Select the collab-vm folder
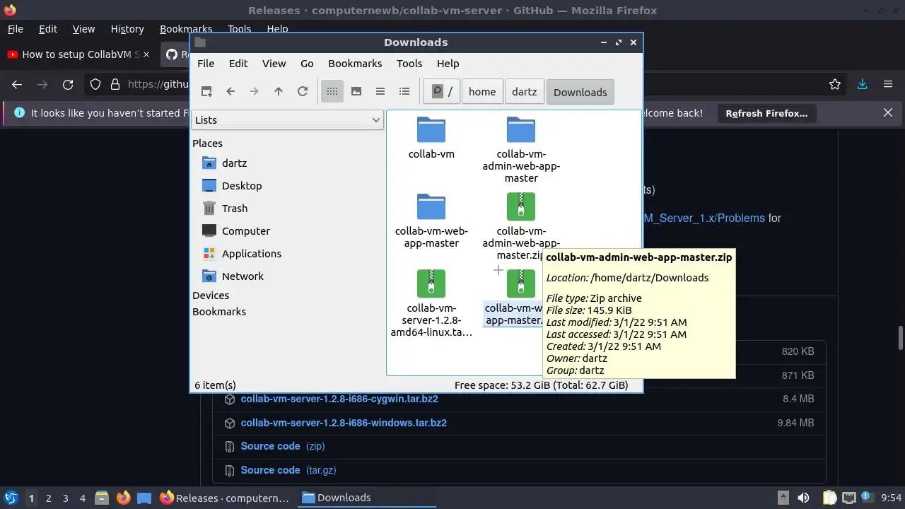The height and width of the screenshot is (509, 905). pyautogui.click(x=431, y=138)
